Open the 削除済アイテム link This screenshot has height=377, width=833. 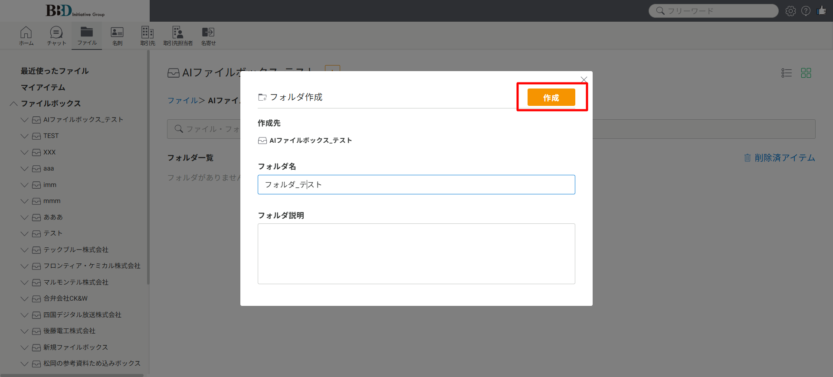tap(780, 158)
